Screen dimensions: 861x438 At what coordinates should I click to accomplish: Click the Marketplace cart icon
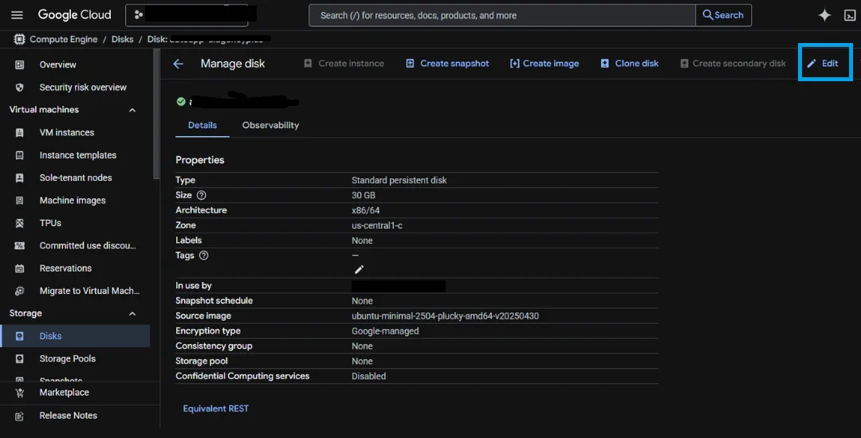point(20,393)
